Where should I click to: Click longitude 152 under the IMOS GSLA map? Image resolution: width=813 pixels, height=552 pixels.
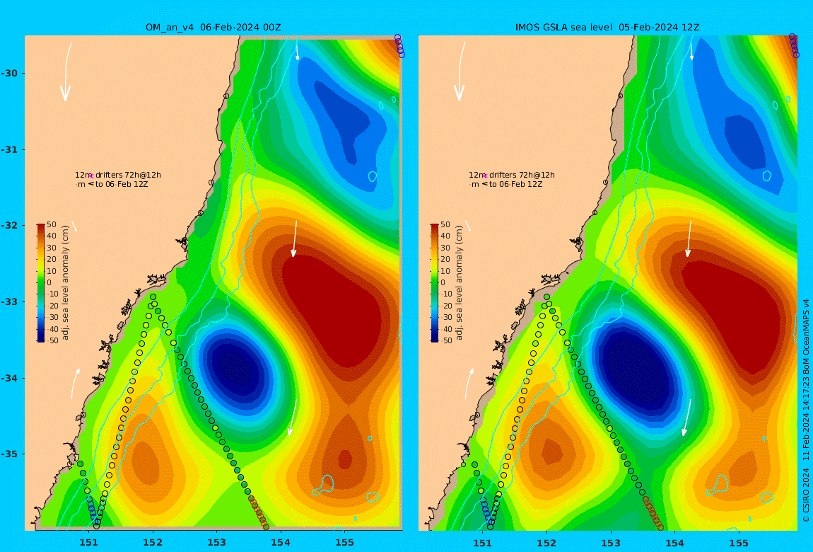point(546,543)
